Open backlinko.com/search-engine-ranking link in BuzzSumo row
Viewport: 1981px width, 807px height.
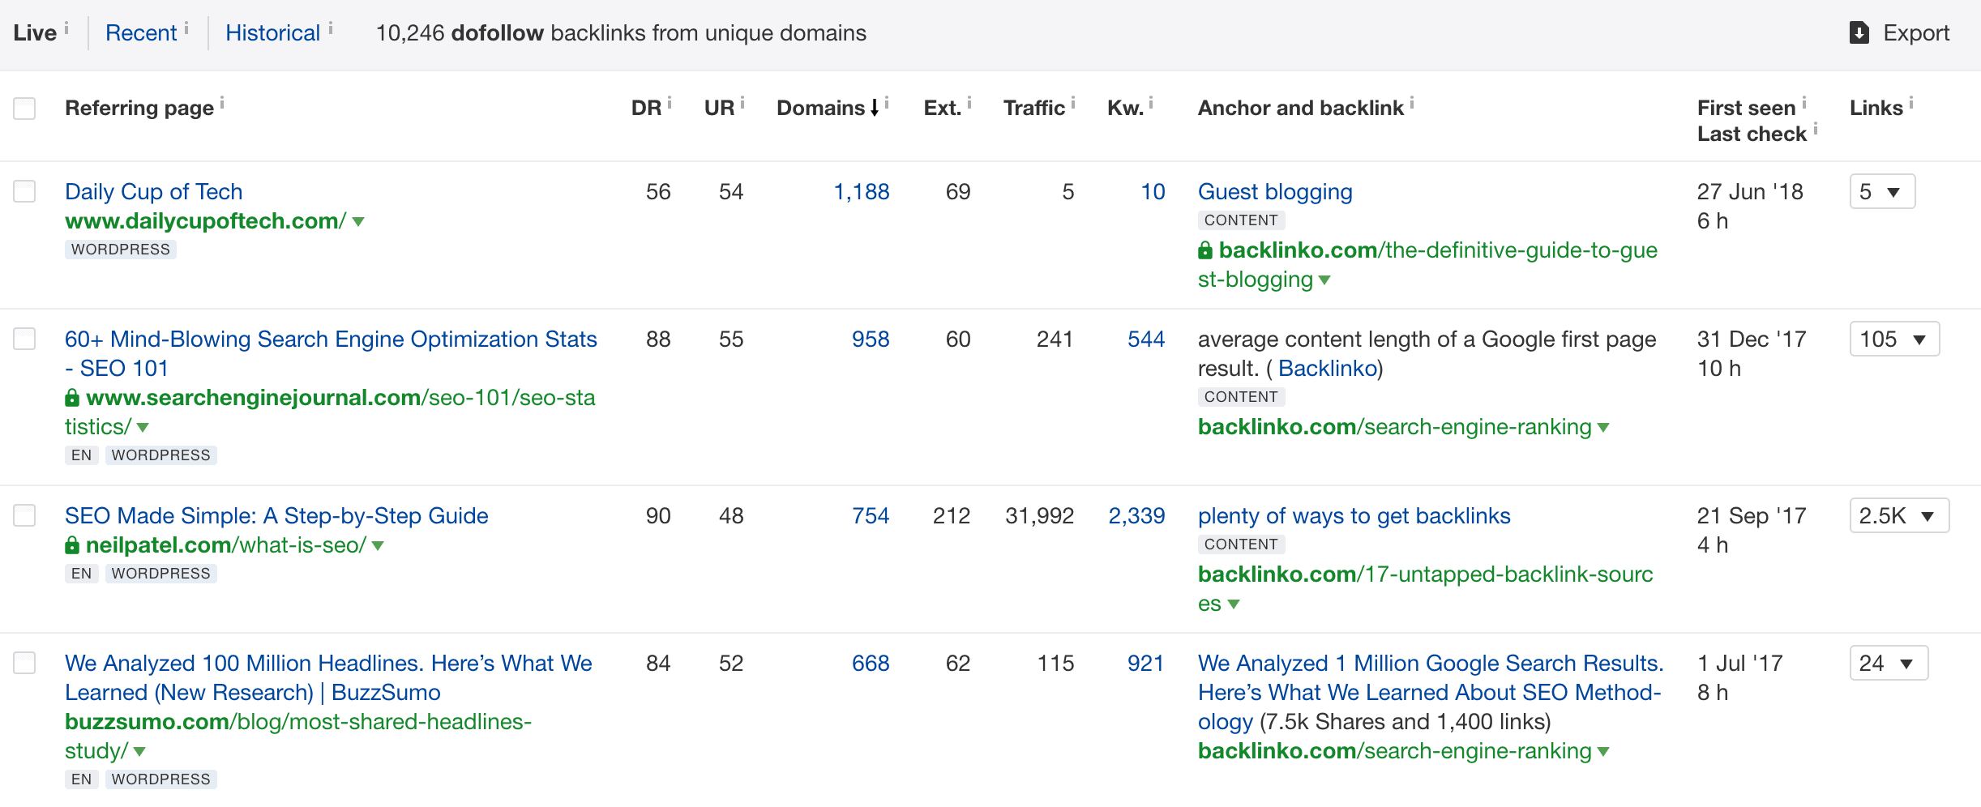click(x=1395, y=750)
